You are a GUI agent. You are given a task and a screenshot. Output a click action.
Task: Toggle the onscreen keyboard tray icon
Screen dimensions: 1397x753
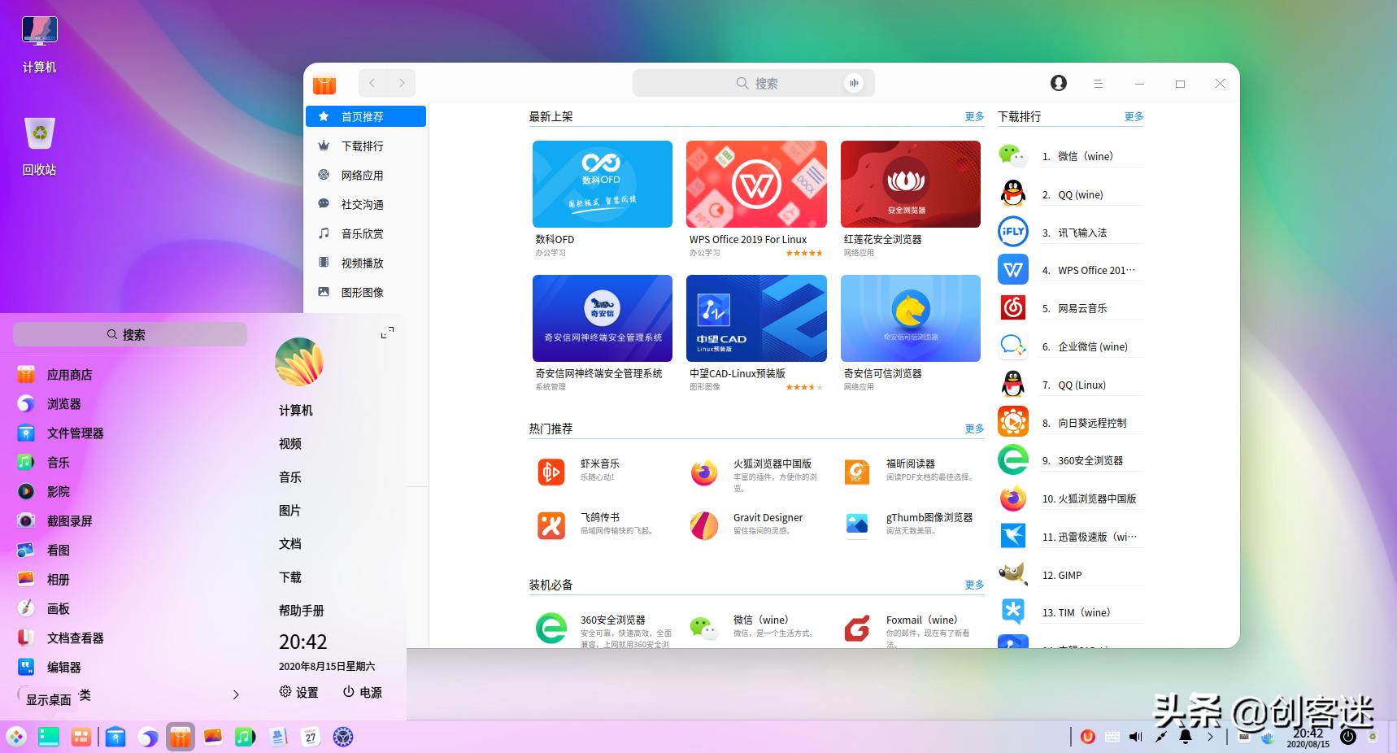tap(1112, 737)
